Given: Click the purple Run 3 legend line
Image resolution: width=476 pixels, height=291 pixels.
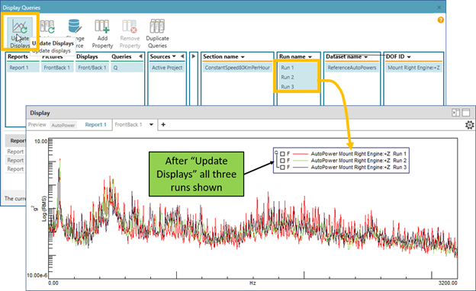Looking at the screenshot, I should (301, 168).
